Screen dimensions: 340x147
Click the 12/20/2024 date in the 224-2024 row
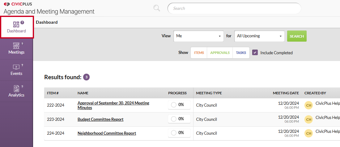pos(288,131)
